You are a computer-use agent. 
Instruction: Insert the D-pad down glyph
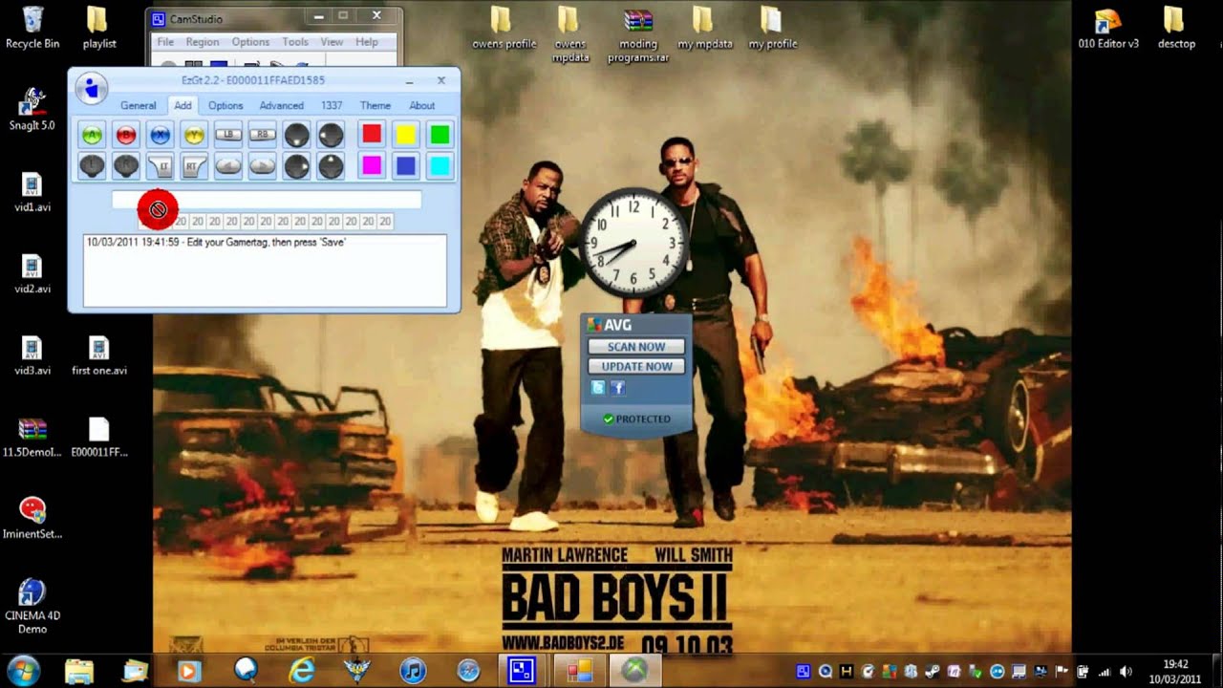coord(297,135)
